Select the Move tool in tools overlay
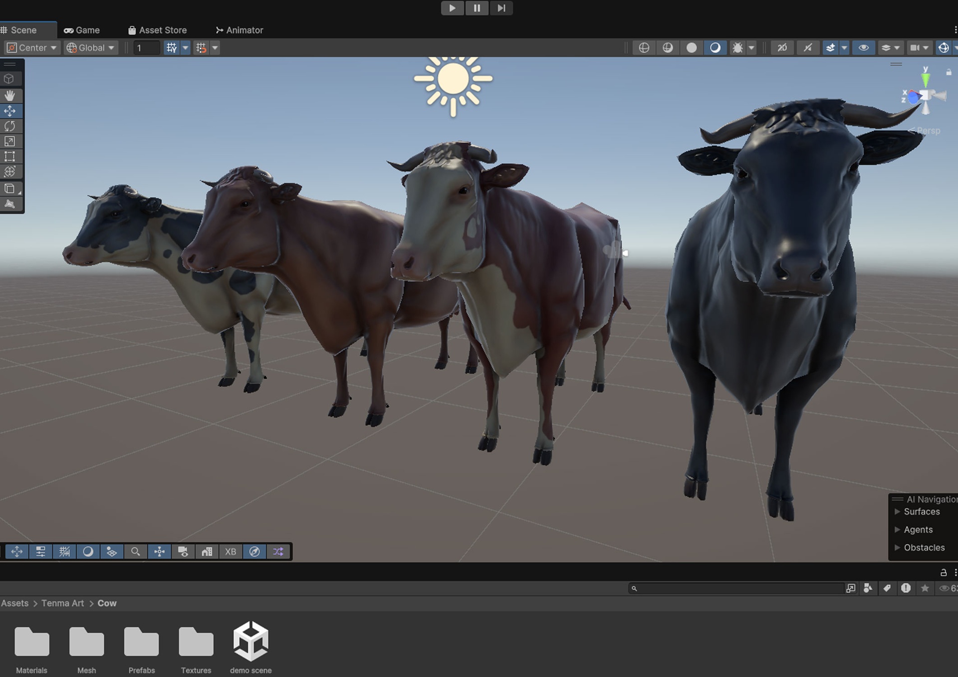The height and width of the screenshot is (677, 958). pyautogui.click(x=10, y=111)
